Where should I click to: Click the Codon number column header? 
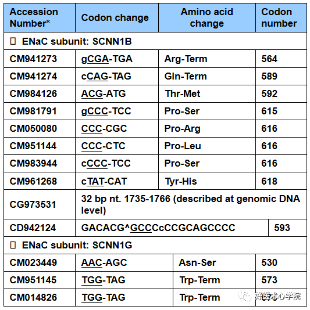pos(281,18)
